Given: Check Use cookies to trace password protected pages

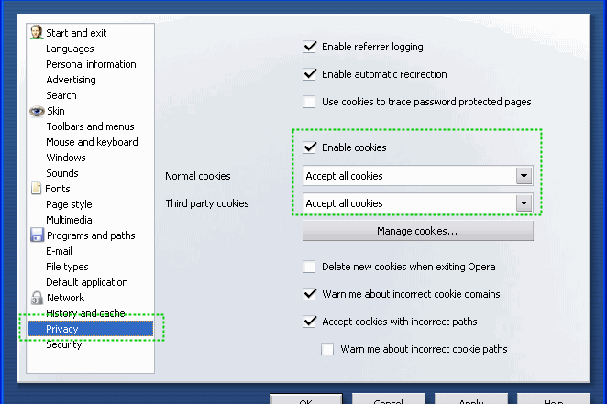Looking at the screenshot, I should [310, 102].
